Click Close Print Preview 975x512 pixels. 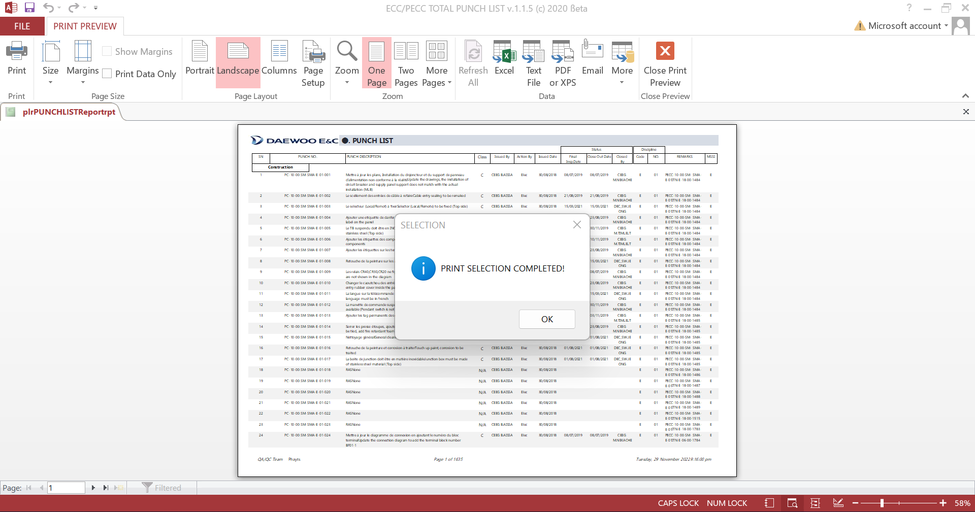pos(665,63)
